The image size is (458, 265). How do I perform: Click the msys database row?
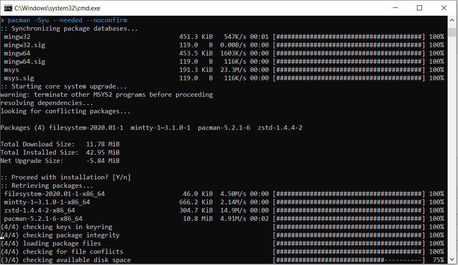(11, 69)
